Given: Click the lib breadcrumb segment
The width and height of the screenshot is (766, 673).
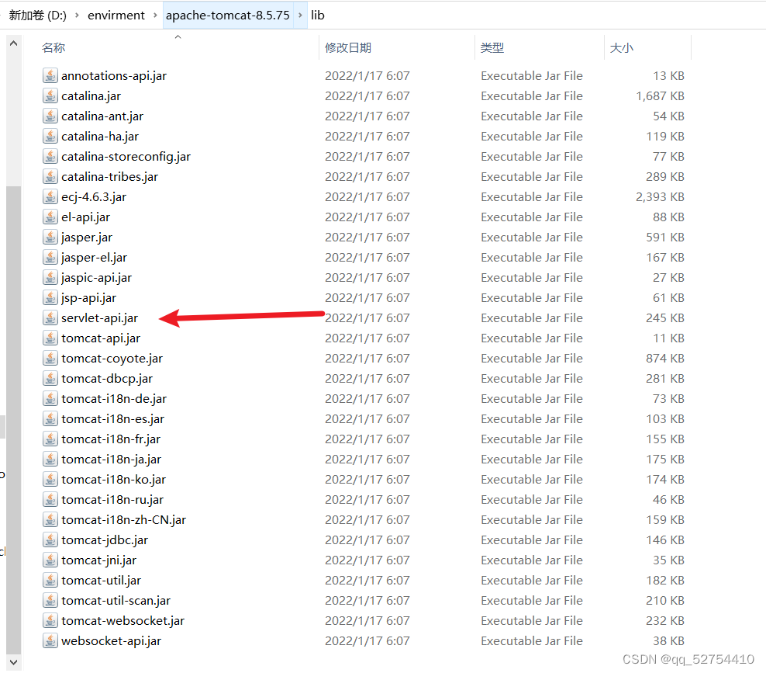Looking at the screenshot, I should pos(318,16).
